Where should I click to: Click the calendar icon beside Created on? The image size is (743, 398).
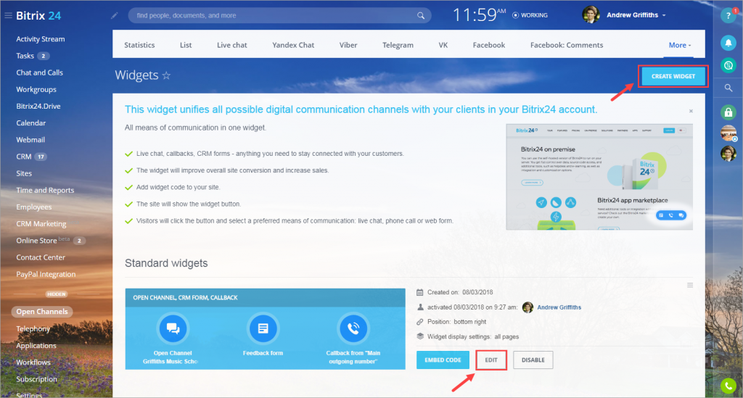click(420, 292)
